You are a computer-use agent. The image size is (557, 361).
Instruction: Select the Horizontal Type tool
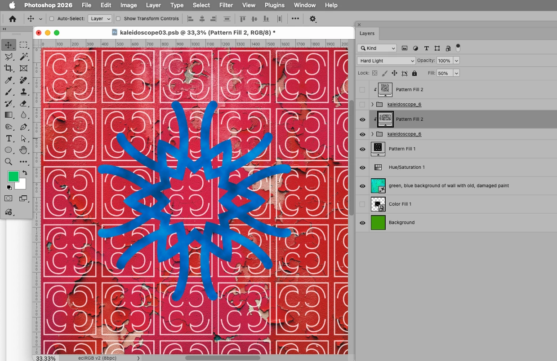pos(9,138)
